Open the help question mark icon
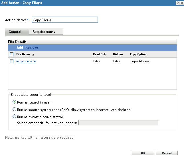The height and width of the screenshot is (161, 184). click(178, 3)
